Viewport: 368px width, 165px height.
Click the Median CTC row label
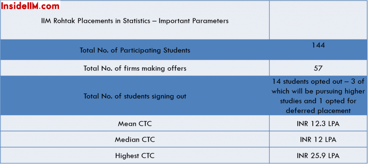coord(135,140)
